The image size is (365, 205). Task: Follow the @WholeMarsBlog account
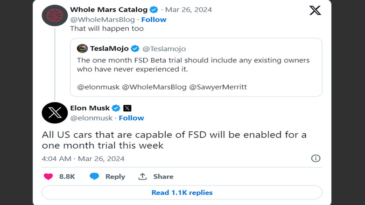tap(154, 20)
